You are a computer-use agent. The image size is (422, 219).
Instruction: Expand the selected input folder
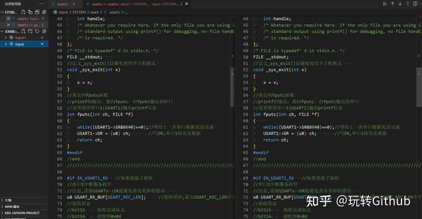pos(6,44)
